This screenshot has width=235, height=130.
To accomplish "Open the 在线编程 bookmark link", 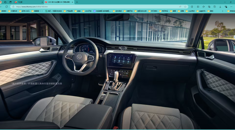I will [102, 11].
